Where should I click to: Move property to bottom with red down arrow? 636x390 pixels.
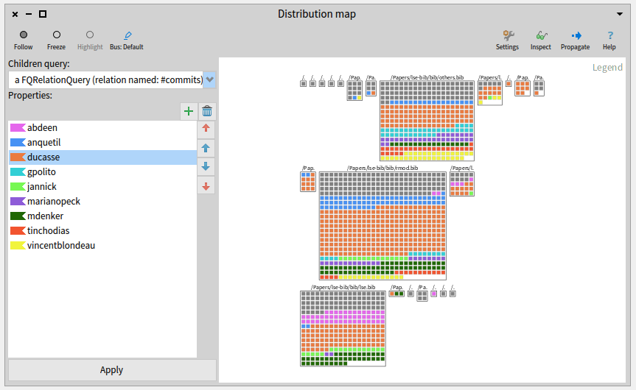point(206,186)
